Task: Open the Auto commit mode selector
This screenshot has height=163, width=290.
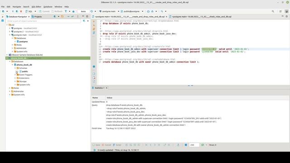Action: click(83, 11)
